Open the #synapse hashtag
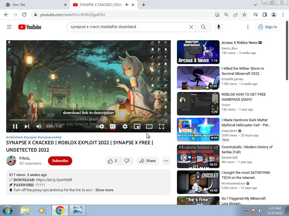 [30, 137]
